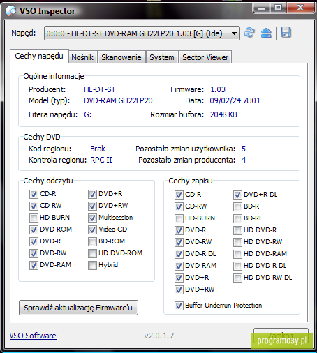Toggle the HD DVD-ROM checkbox
Image resolution: width=317 pixels, height=353 pixels.
(x=92, y=253)
